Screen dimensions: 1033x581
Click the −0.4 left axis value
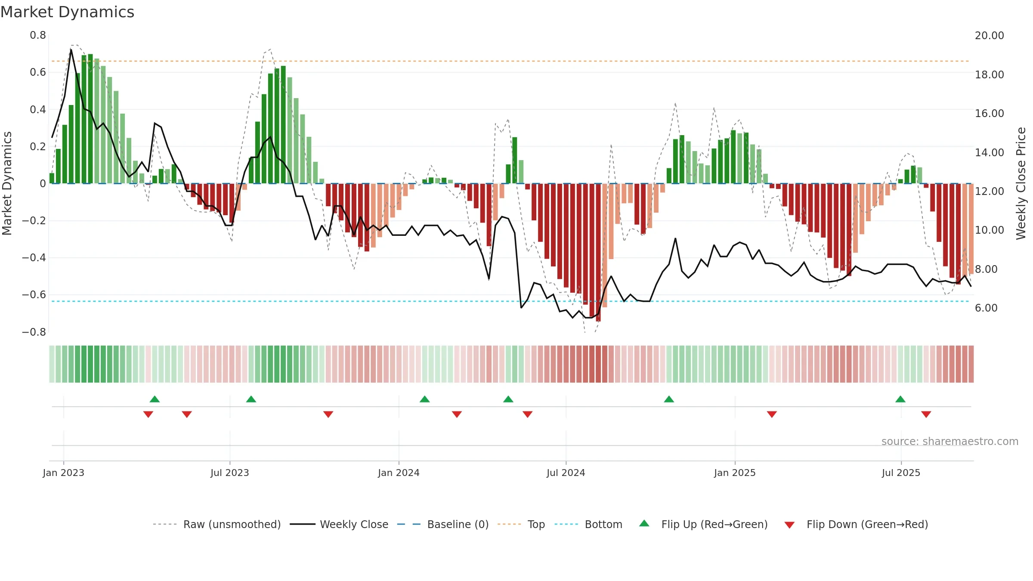pos(34,258)
